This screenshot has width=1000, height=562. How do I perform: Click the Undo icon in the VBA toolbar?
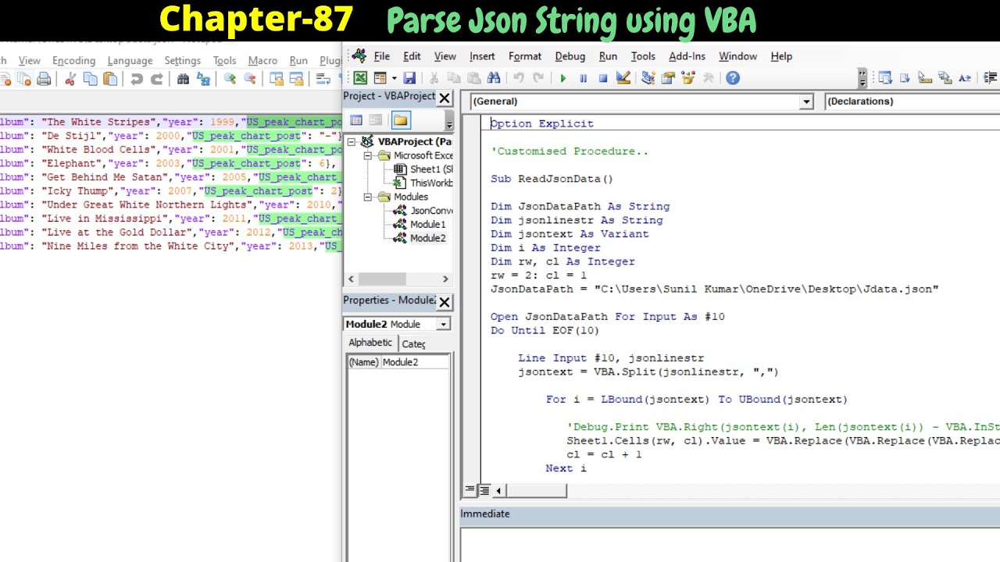(518, 78)
